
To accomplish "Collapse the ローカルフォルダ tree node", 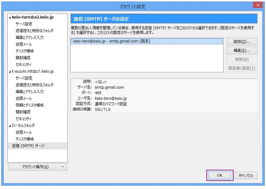I will coord(10,125).
